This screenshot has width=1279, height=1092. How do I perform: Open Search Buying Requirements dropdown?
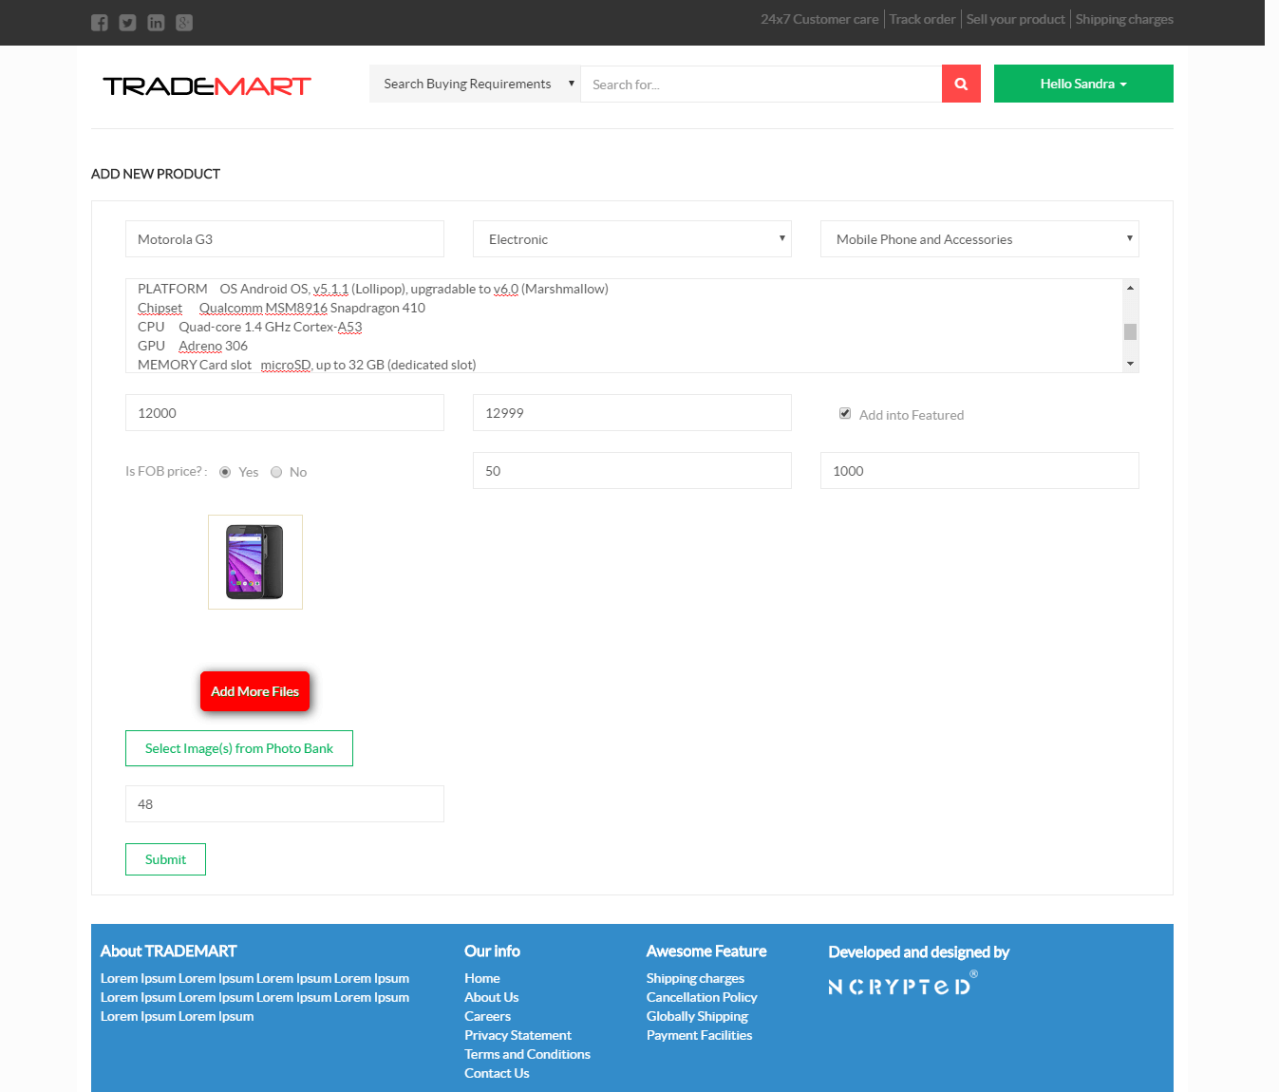point(475,84)
